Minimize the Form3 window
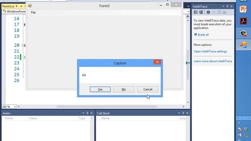This screenshot has height=141, width=251. (161, 5)
